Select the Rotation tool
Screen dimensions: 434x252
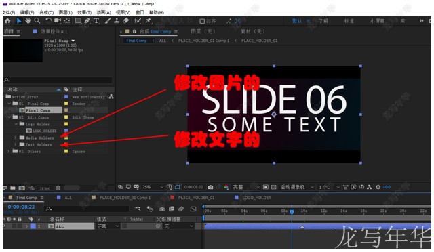tap(48, 21)
